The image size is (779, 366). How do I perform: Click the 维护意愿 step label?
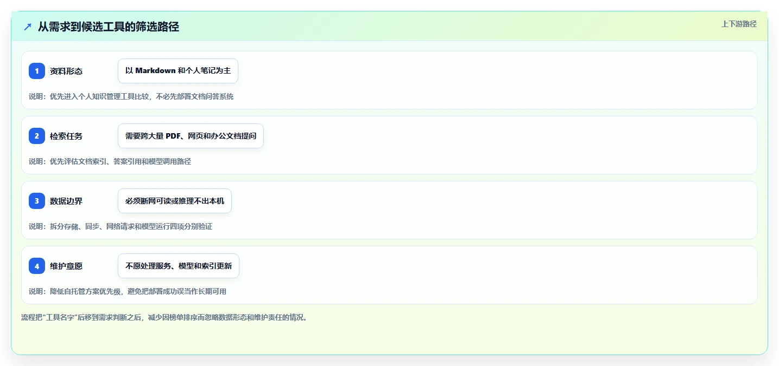point(66,266)
